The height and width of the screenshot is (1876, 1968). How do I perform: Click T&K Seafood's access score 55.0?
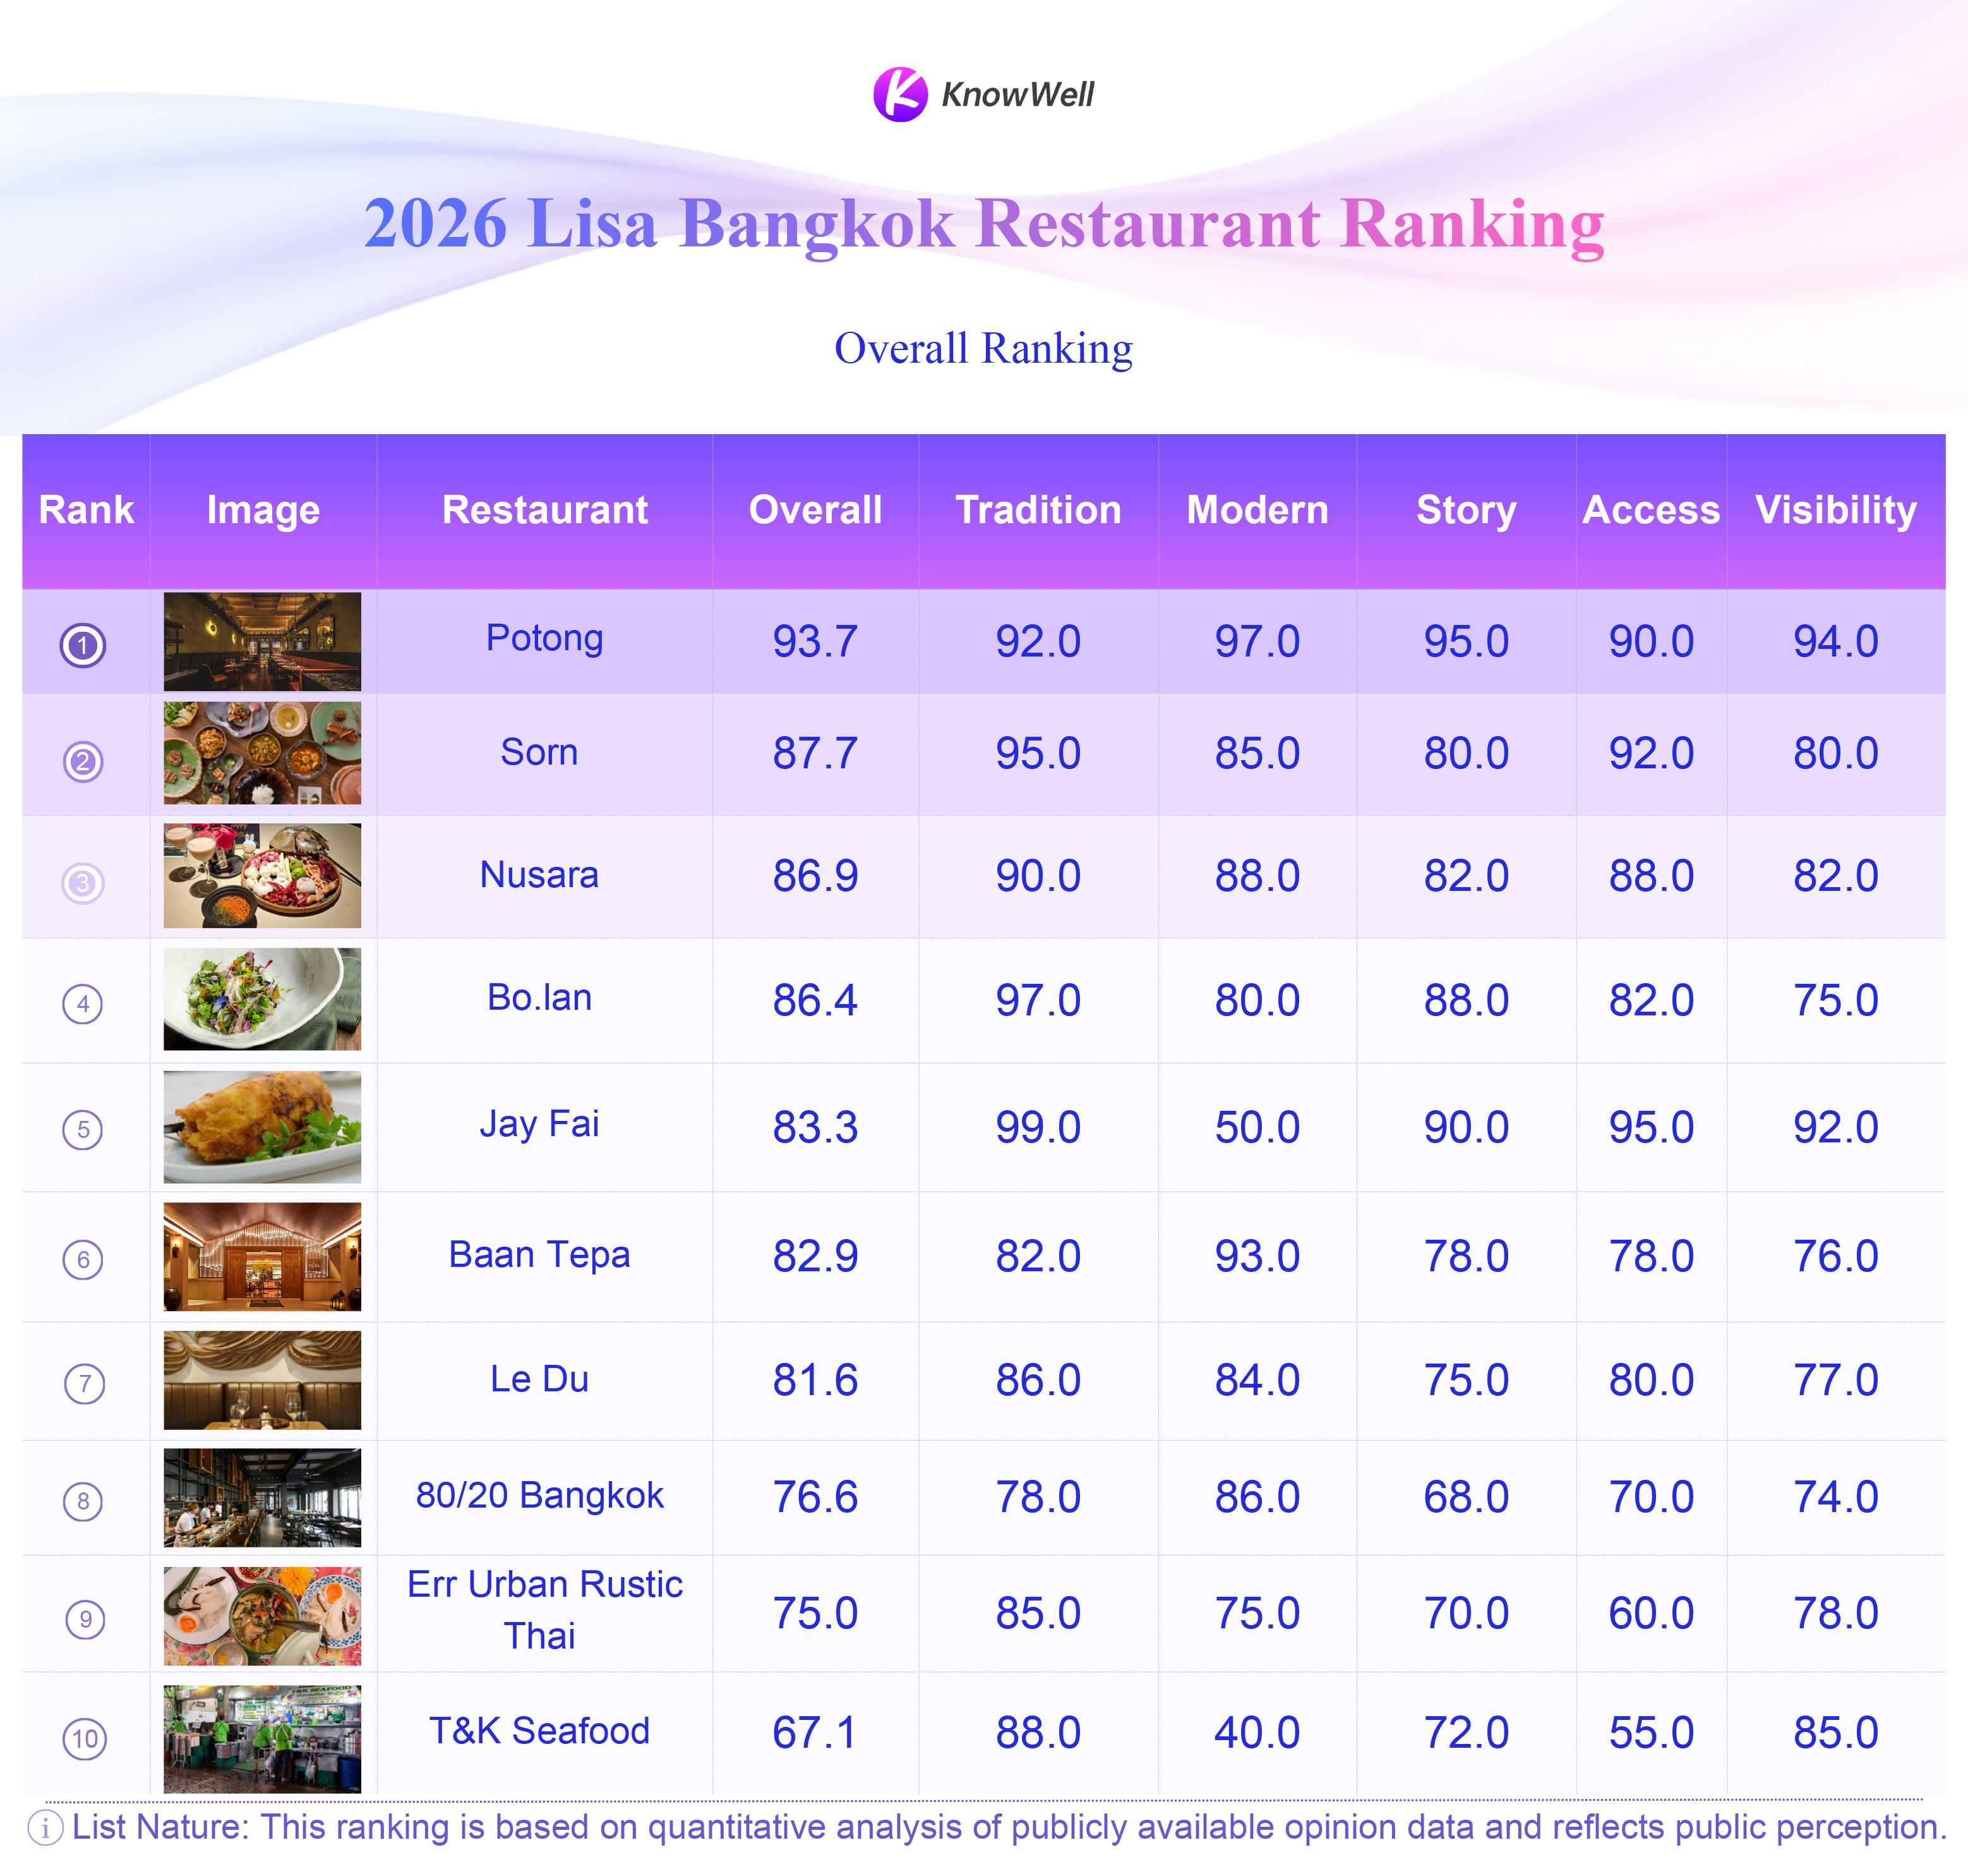click(x=1651, y=1734)
